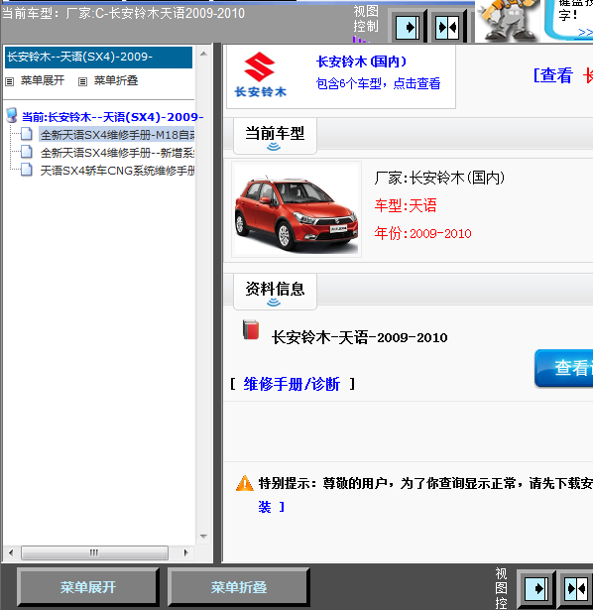Viewport: 593px width, 610px height.
Task: Click sidebar vertical scrollbar up arrow
Action: pyautogui.click(x=203, y=54)
